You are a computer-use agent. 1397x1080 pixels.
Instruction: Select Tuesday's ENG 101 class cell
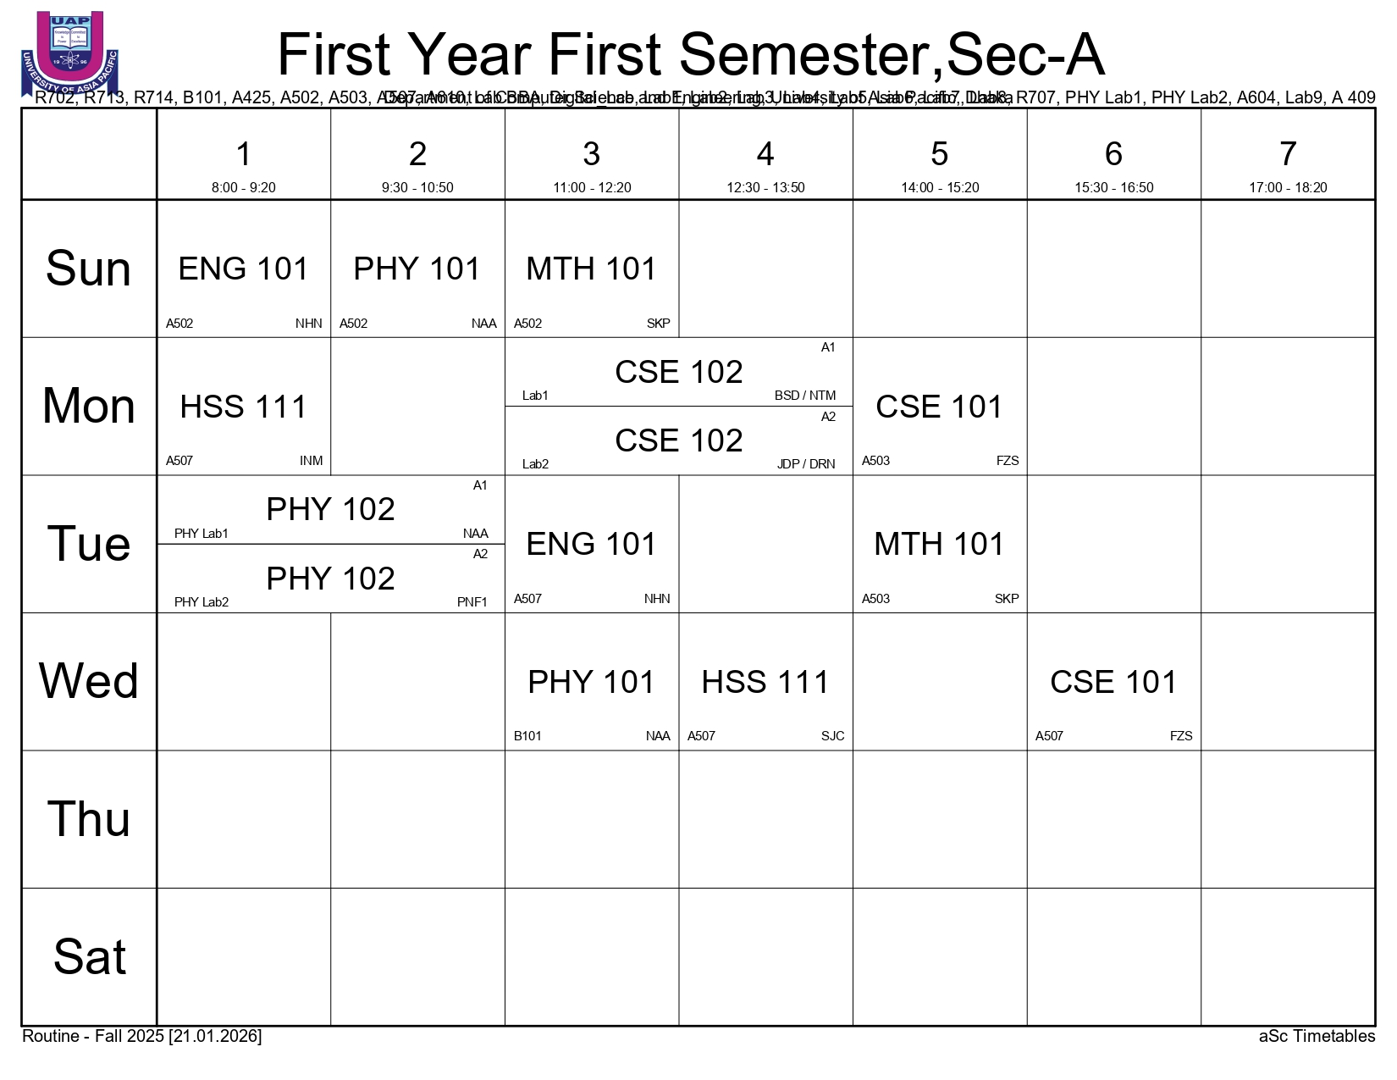point(591,545)
